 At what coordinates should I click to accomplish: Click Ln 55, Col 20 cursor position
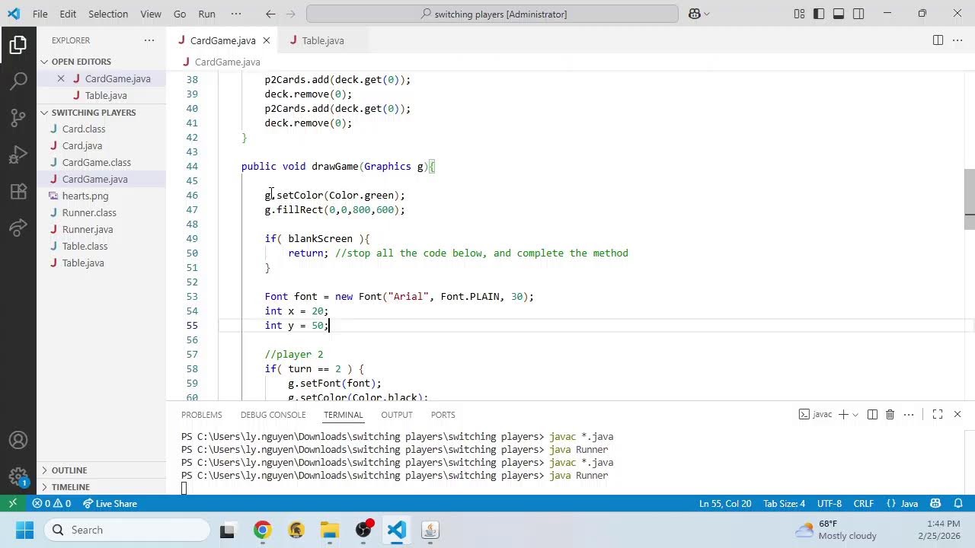tap(725, 503)
